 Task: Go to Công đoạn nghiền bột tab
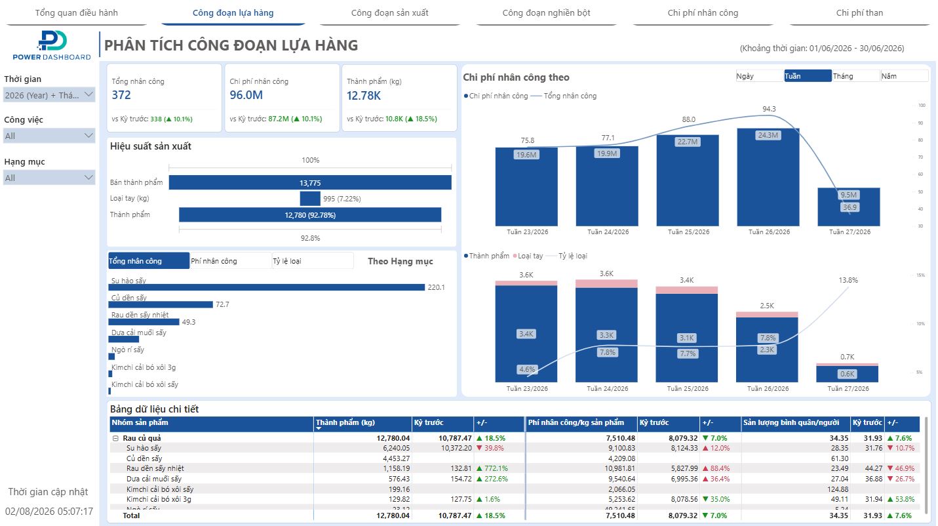[547, 13]
